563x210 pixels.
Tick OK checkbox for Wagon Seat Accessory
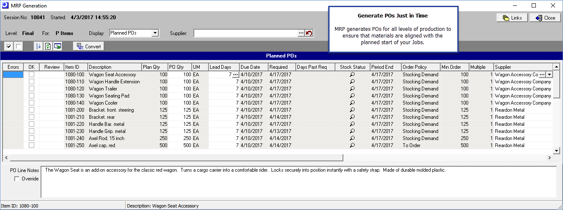[x=31, y=75]
